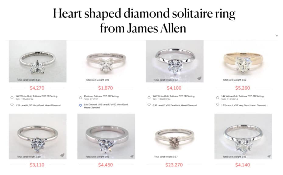Screen dimensions: 283x175
Task: Click ring setting icon beside 14K Yellow Gold setting
Action: 218,98
